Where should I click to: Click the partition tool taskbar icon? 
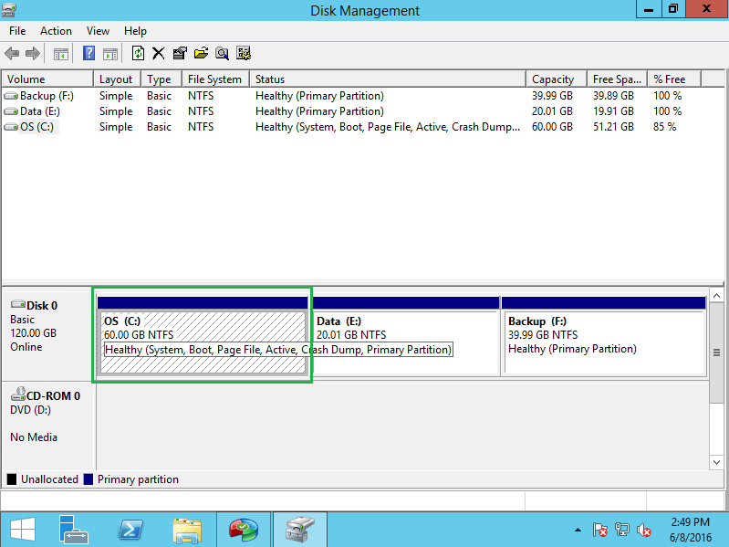click(x=244, y=531)
